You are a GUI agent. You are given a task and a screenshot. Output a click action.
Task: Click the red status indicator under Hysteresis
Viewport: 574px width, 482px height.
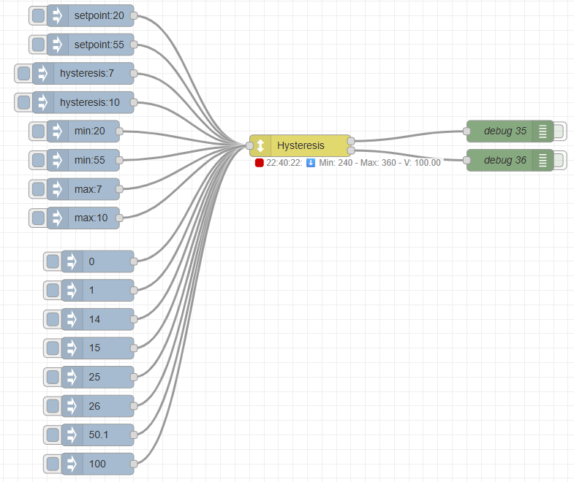259,163
